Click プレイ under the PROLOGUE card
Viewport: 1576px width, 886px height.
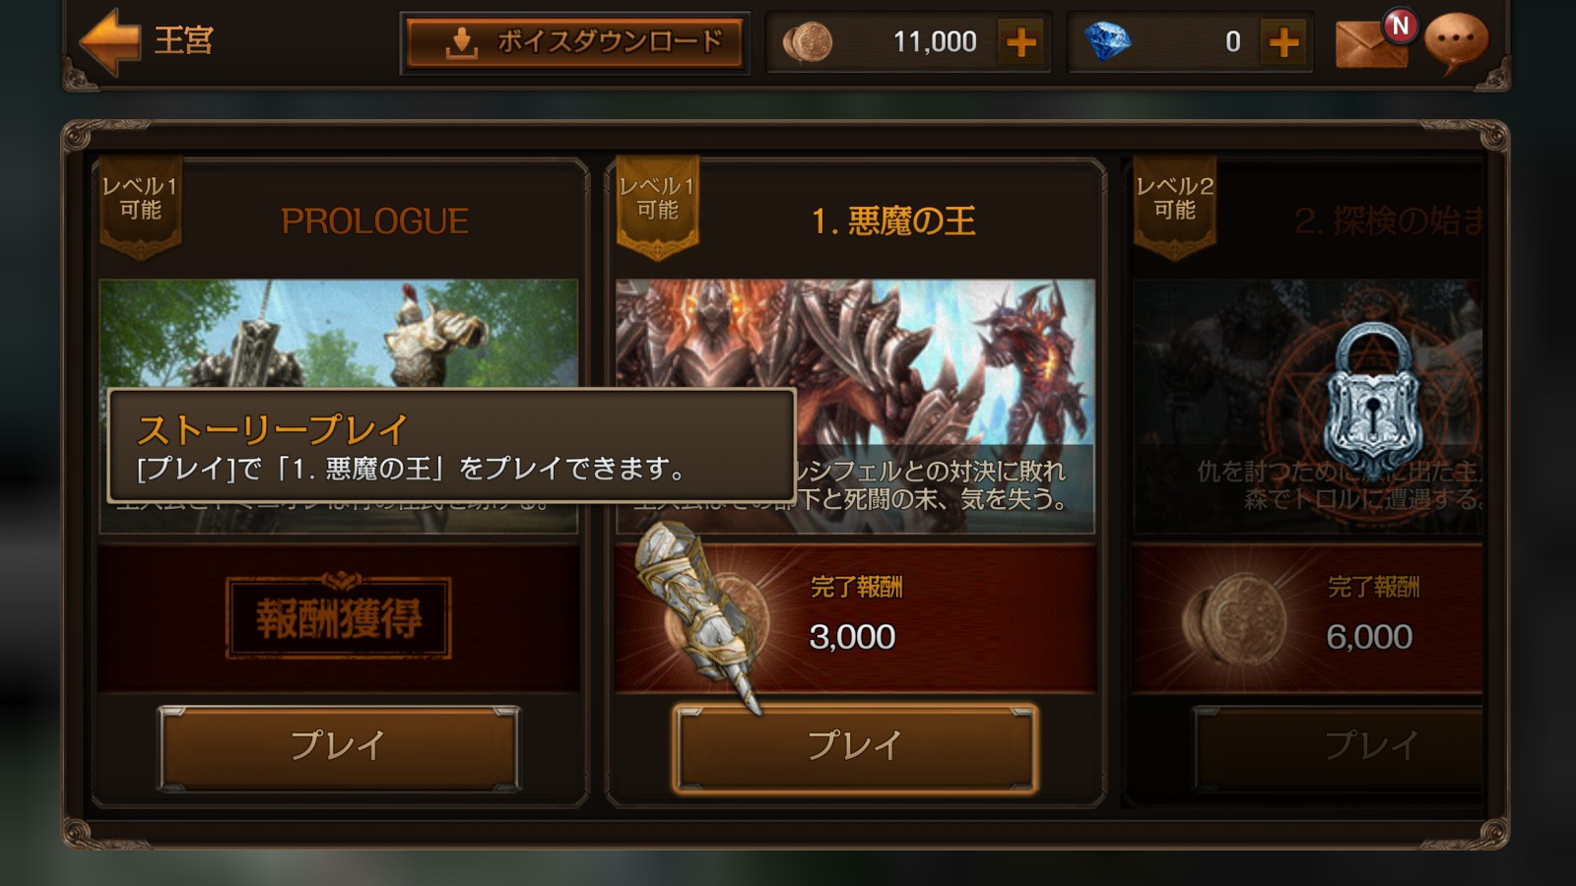[338, 747]
